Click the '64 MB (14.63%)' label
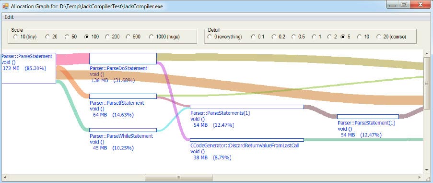Image resolution: width=433 pixels, height=183 pixels. click(x=113, y=115)
